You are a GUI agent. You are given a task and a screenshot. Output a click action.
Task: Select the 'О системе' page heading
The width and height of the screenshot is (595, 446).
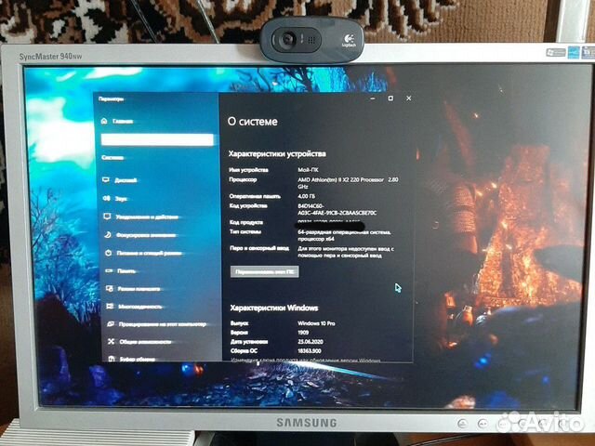(x=253, y=122)
